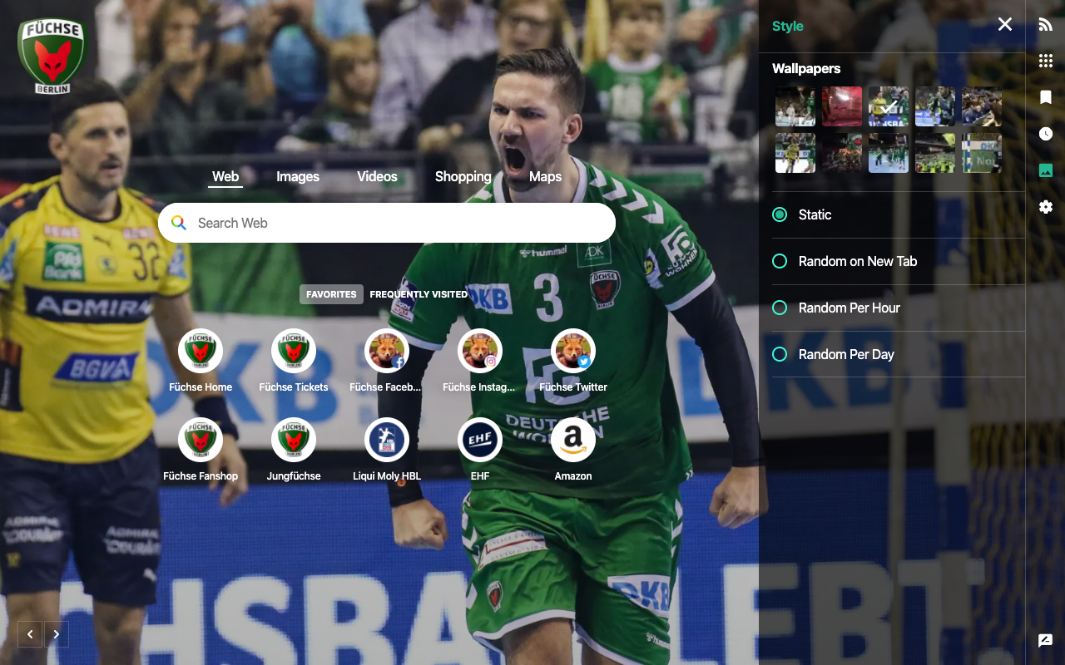
Task: Choose the checked third top-row wallpaper
Action: pyautogui.click(x=889, y=106)
